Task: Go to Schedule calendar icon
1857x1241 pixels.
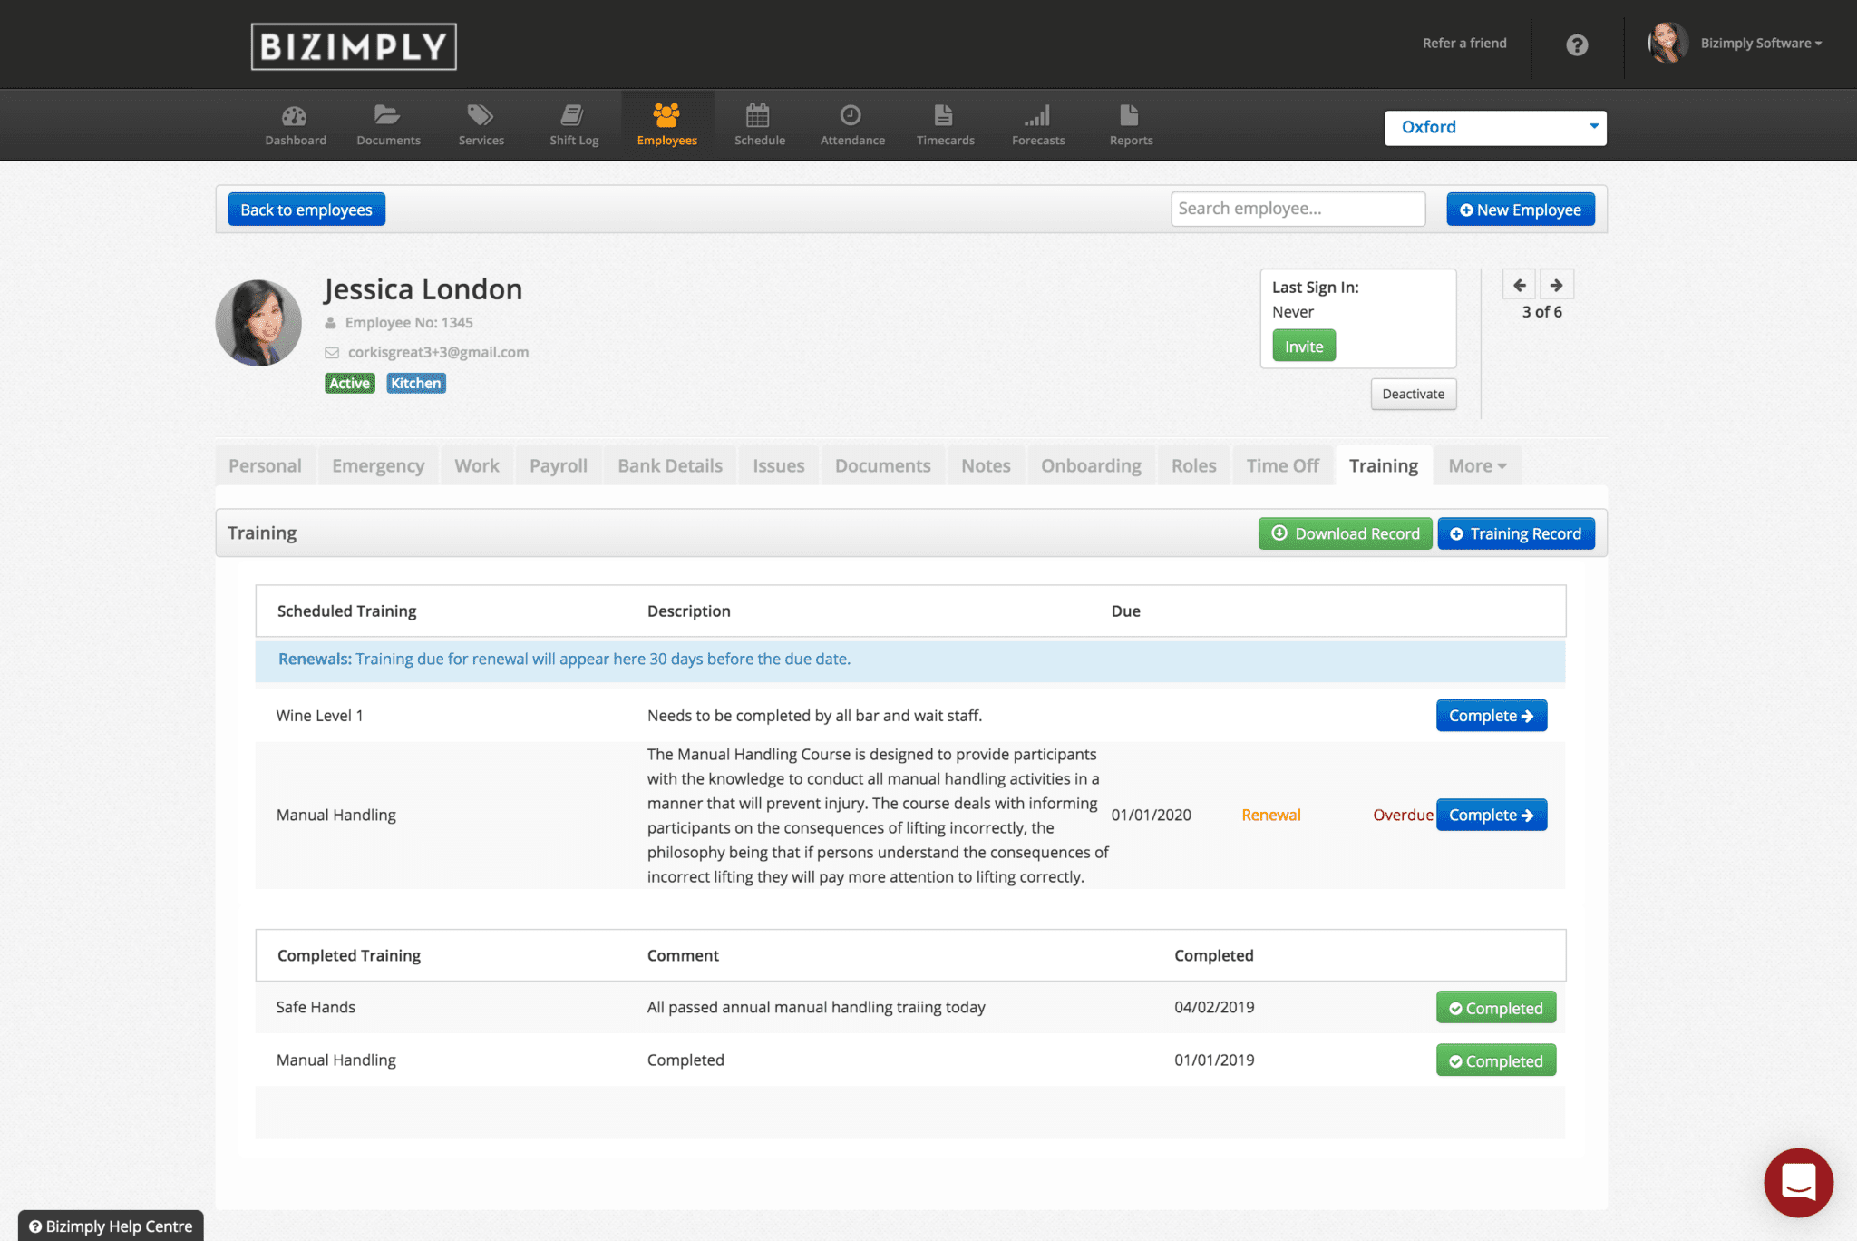Action: click(x=759, y=116)
